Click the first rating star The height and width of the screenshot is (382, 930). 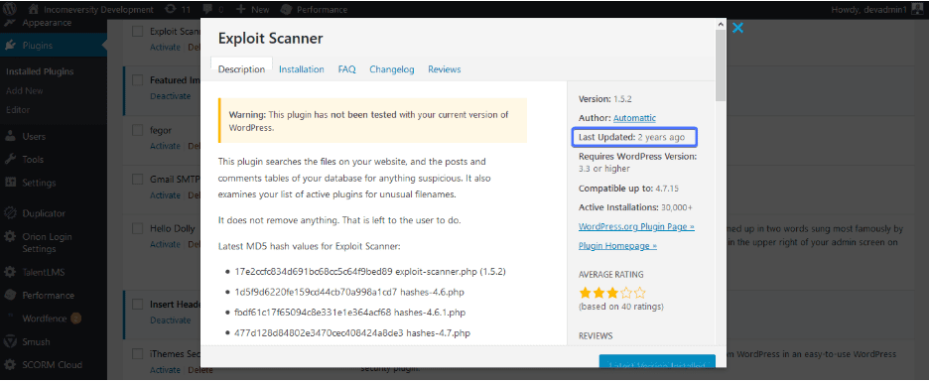point(585,293)
